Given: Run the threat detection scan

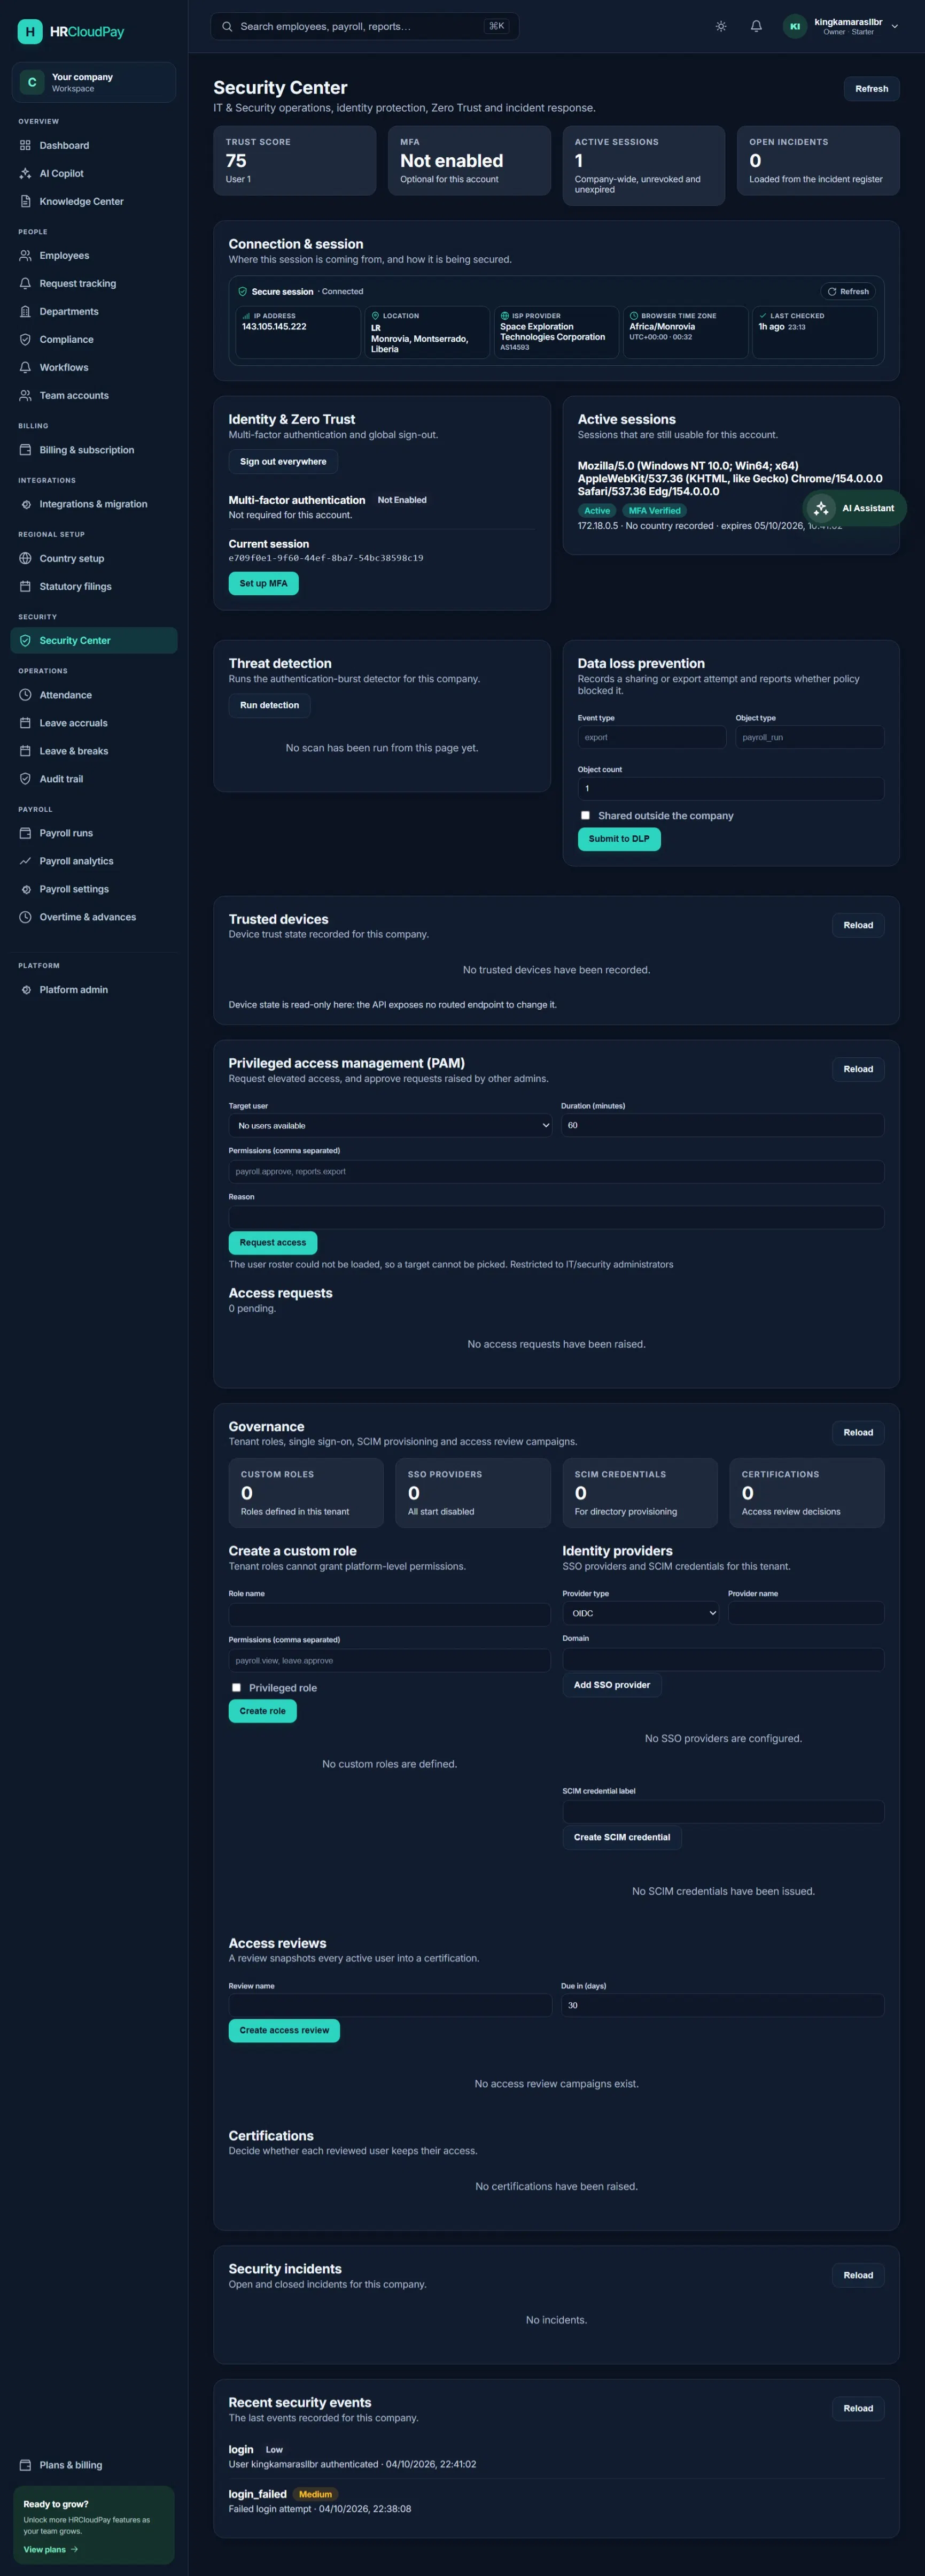Looking at the screenshot, I should [270, 706].
